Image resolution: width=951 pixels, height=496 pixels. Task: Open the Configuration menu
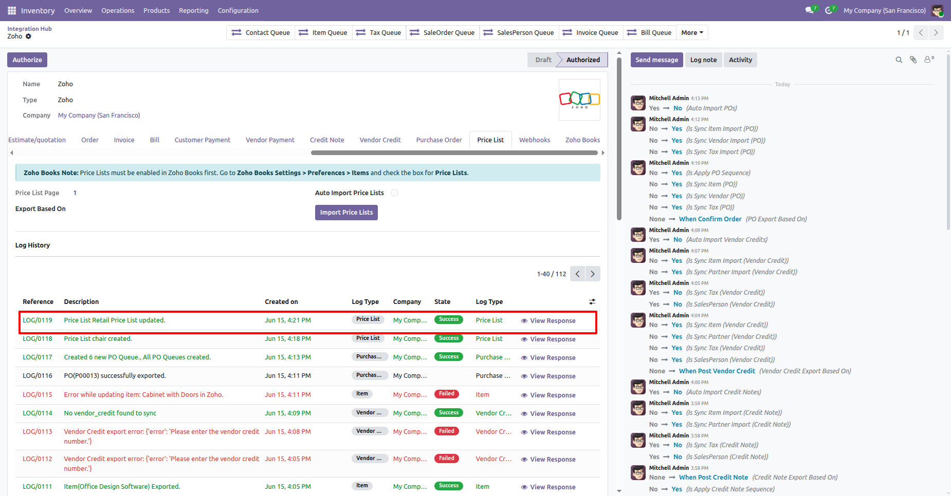[238, 10]
